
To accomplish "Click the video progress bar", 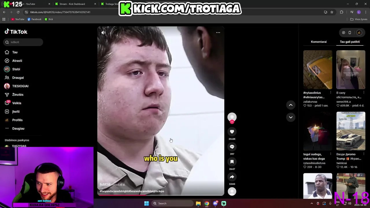I will [x=161, y=195].
